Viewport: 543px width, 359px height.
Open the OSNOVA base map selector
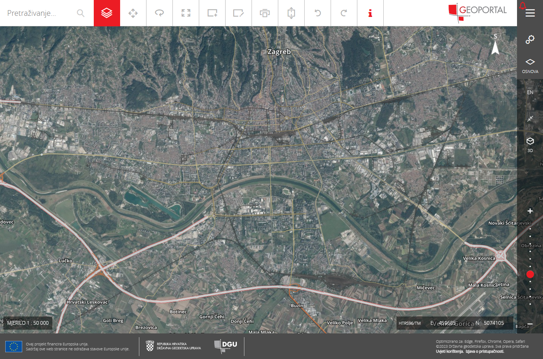(x=530, y=66)
